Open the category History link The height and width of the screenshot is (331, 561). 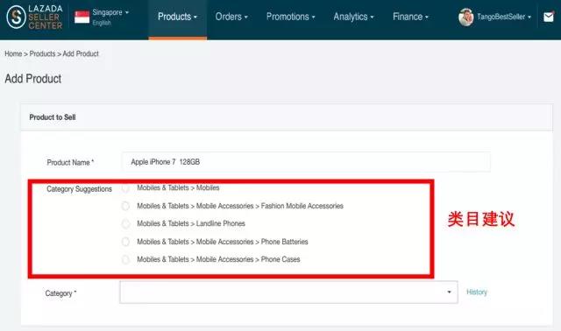pyautogui.click(x=477, y=292)
